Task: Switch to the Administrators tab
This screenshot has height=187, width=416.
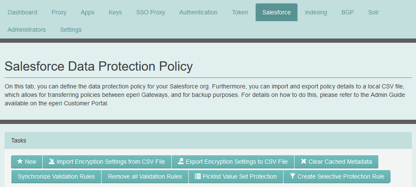Action: pyautogui.click(x=27, y=30)
